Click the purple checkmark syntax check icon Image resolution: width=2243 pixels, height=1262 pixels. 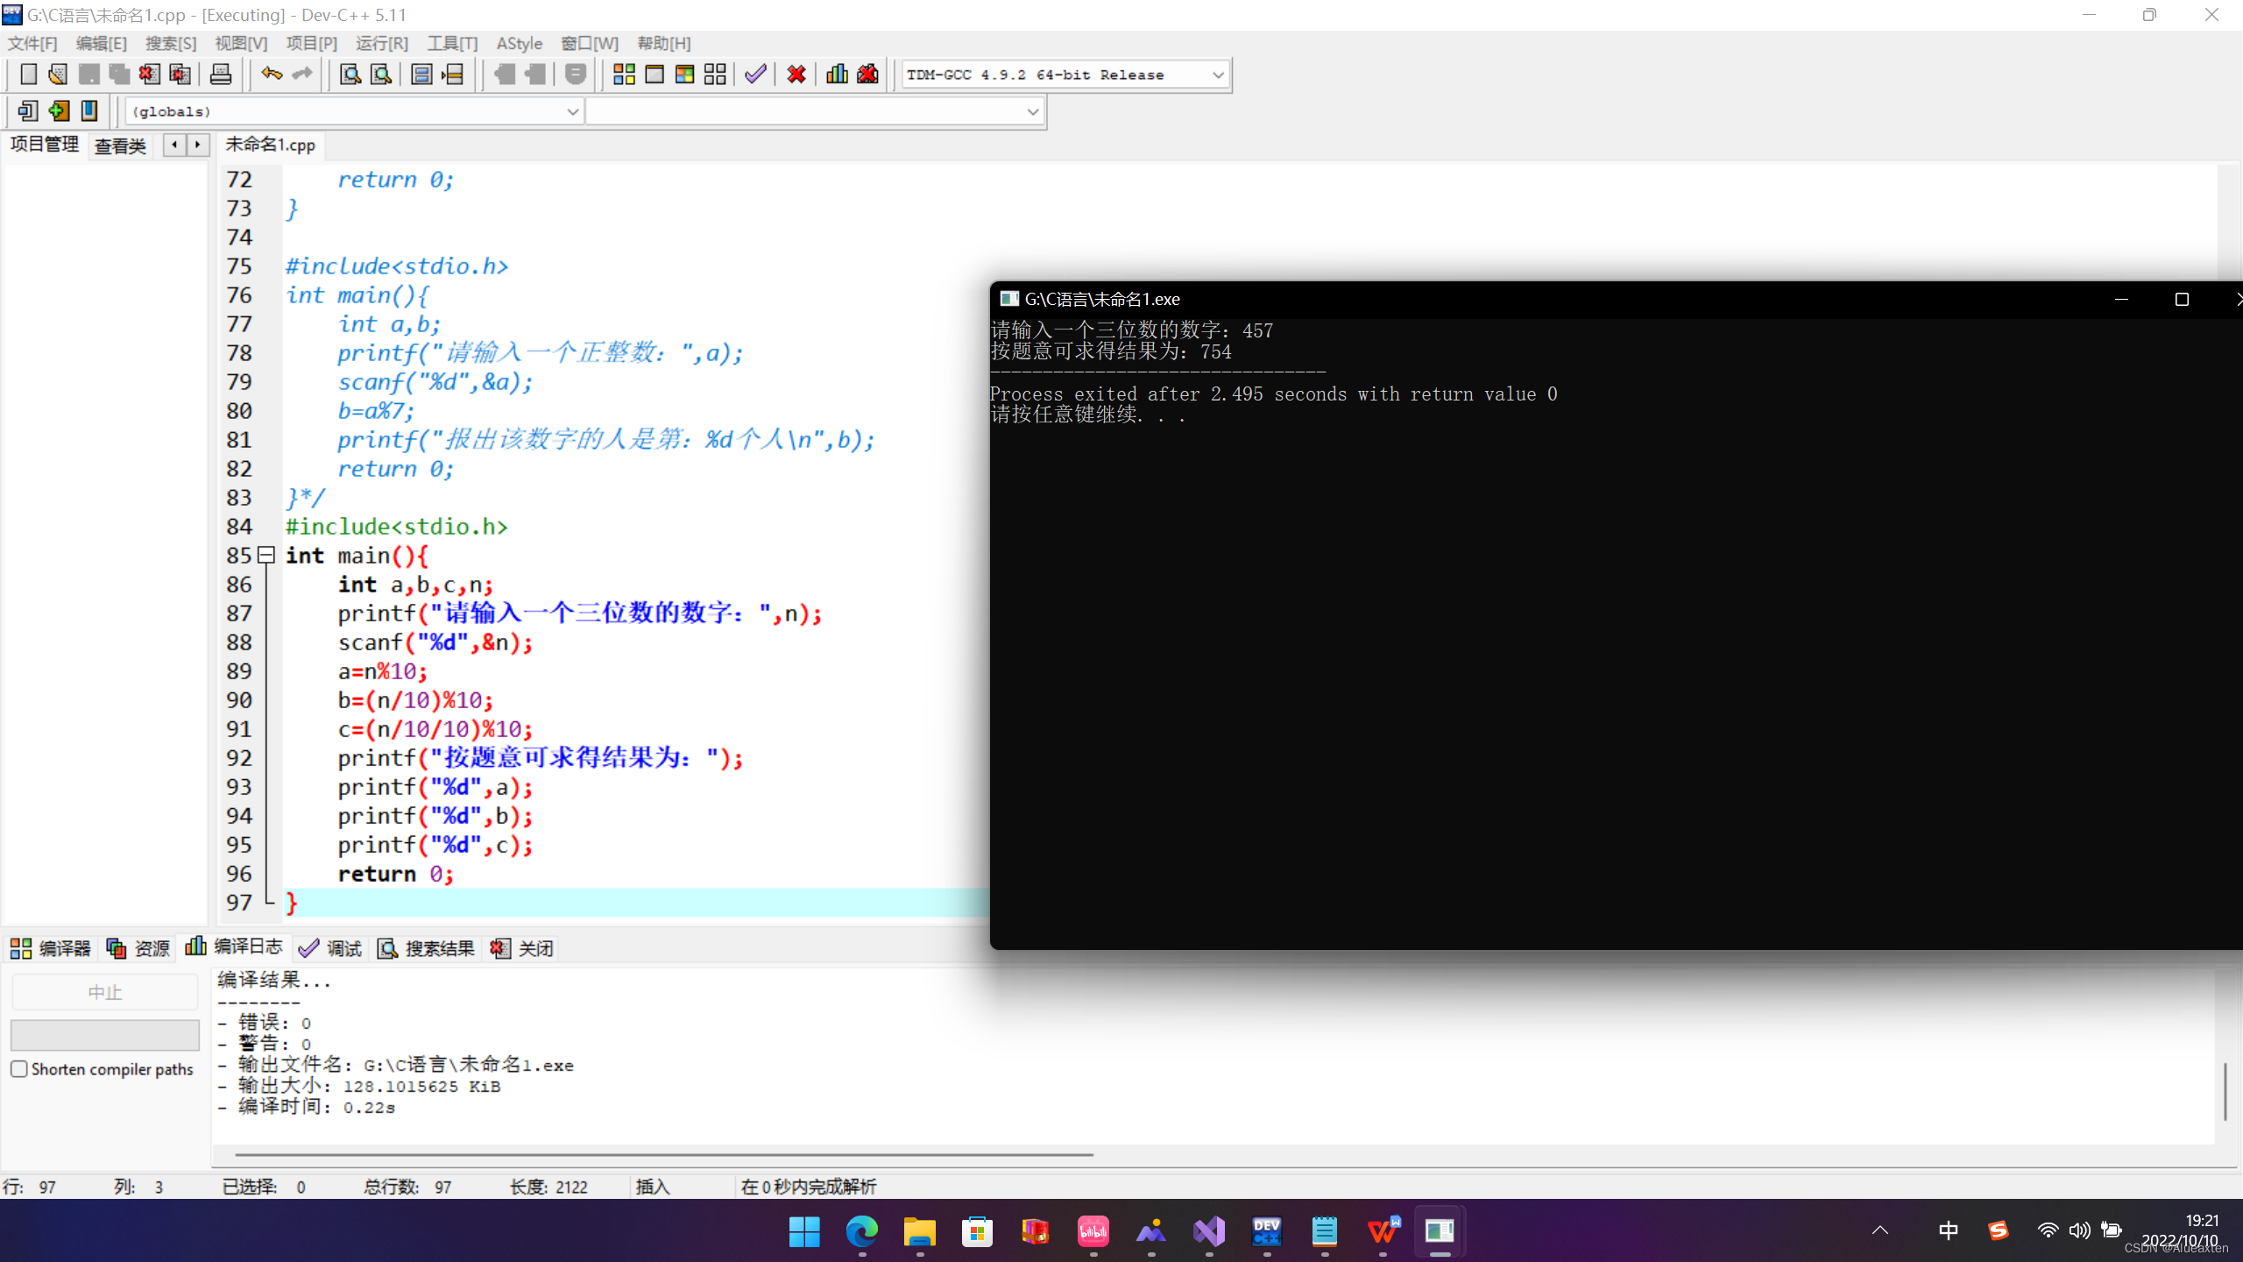coord(755,74)
